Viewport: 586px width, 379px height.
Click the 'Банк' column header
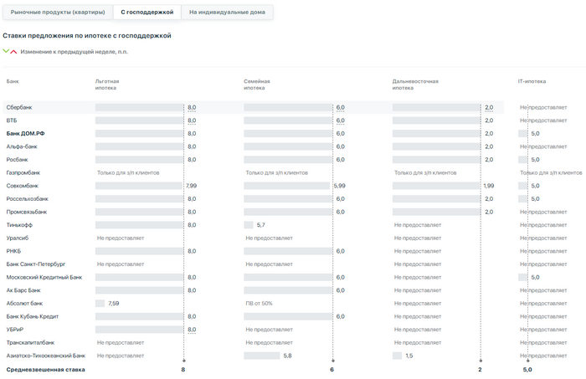tap(13, 81)
